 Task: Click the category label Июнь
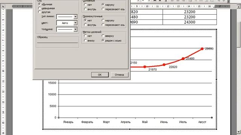pos(164,122)
